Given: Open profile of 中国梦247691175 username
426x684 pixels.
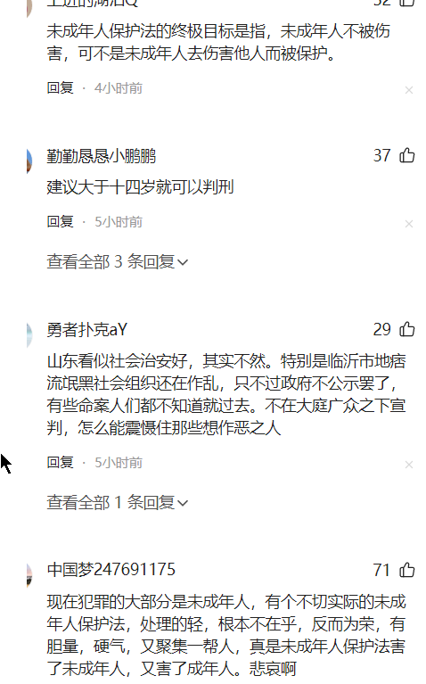Looking at the screenshot, I should (x=111, y=570).
